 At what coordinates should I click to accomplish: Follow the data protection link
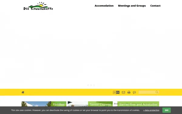(x=151, y=110)
